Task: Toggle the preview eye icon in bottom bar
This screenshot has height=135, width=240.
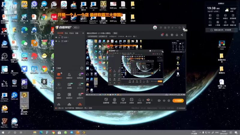Action: click(x=164, y=100)
